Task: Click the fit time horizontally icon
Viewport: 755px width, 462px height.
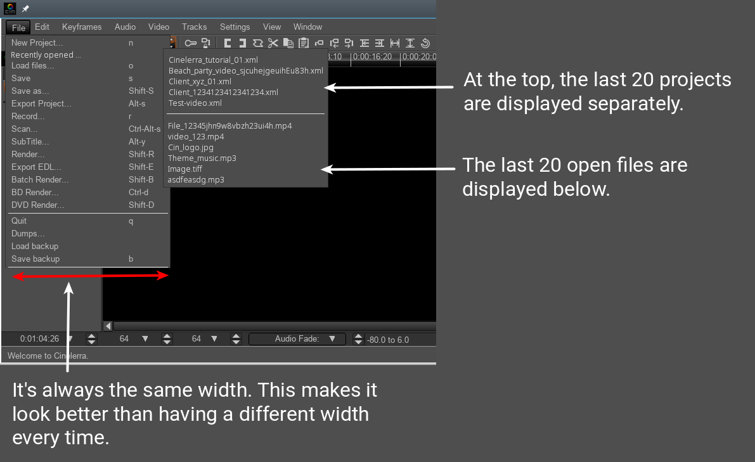Action: coord(395,43)
